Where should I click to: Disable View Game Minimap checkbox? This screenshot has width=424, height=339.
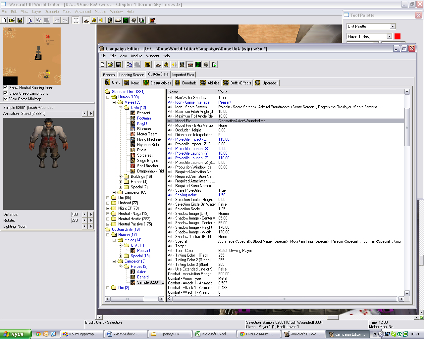(x=5, y=99)
